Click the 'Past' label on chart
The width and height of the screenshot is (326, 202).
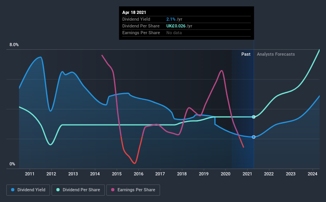[x=246, y=54]
